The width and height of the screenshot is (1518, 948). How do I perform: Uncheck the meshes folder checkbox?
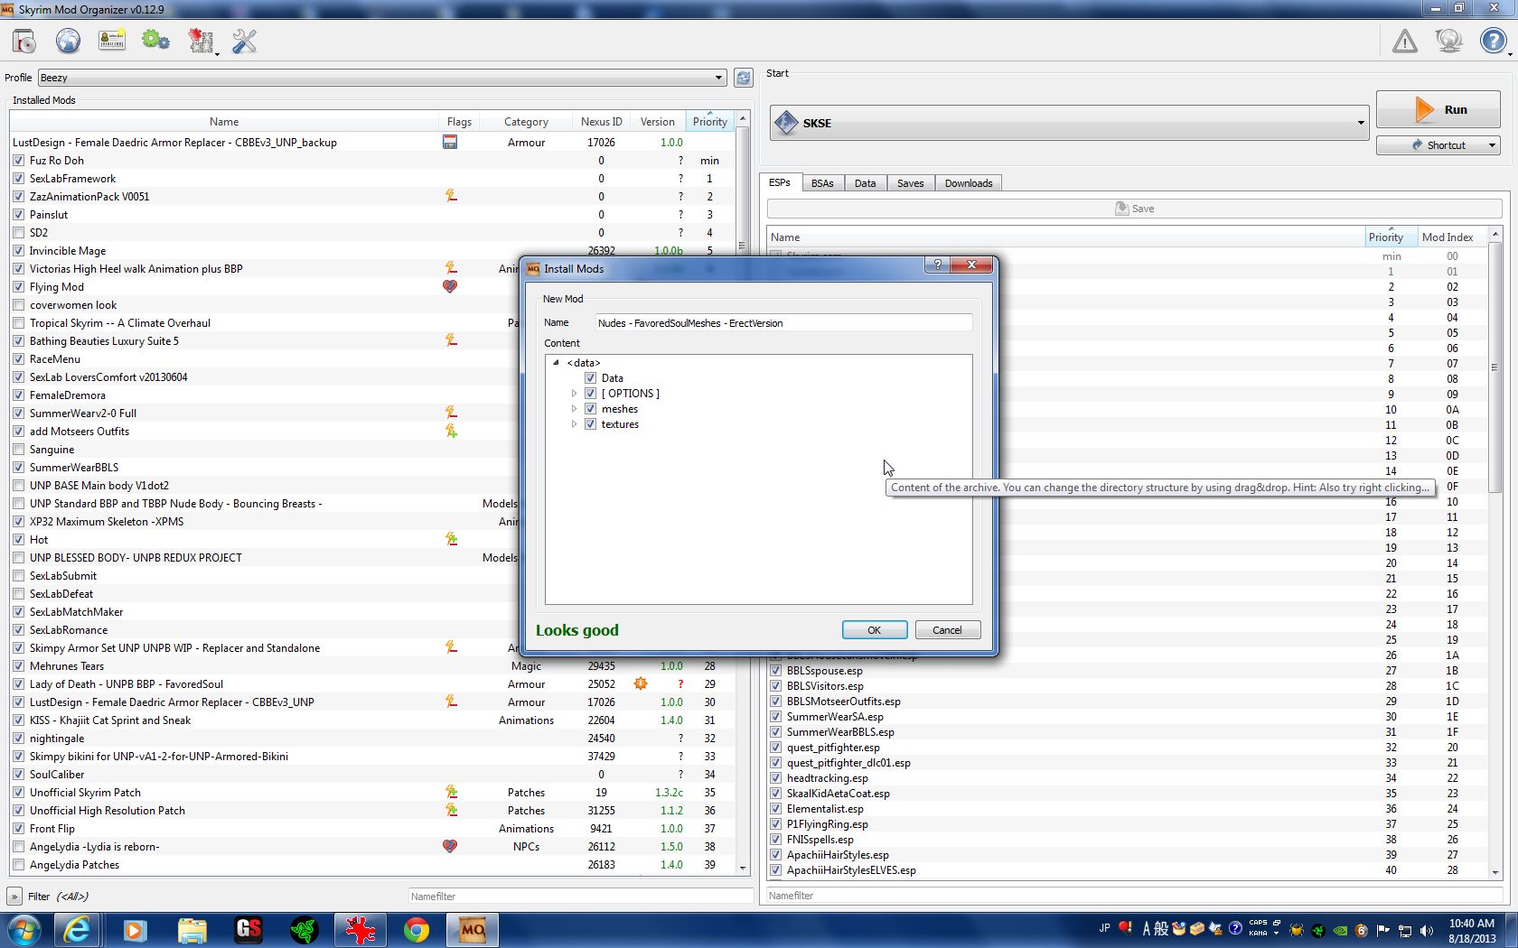click(x=590, y=409)
